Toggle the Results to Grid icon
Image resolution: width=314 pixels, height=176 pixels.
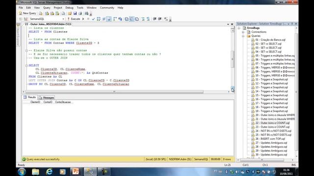pyautogui.click(x=131, y=19)
